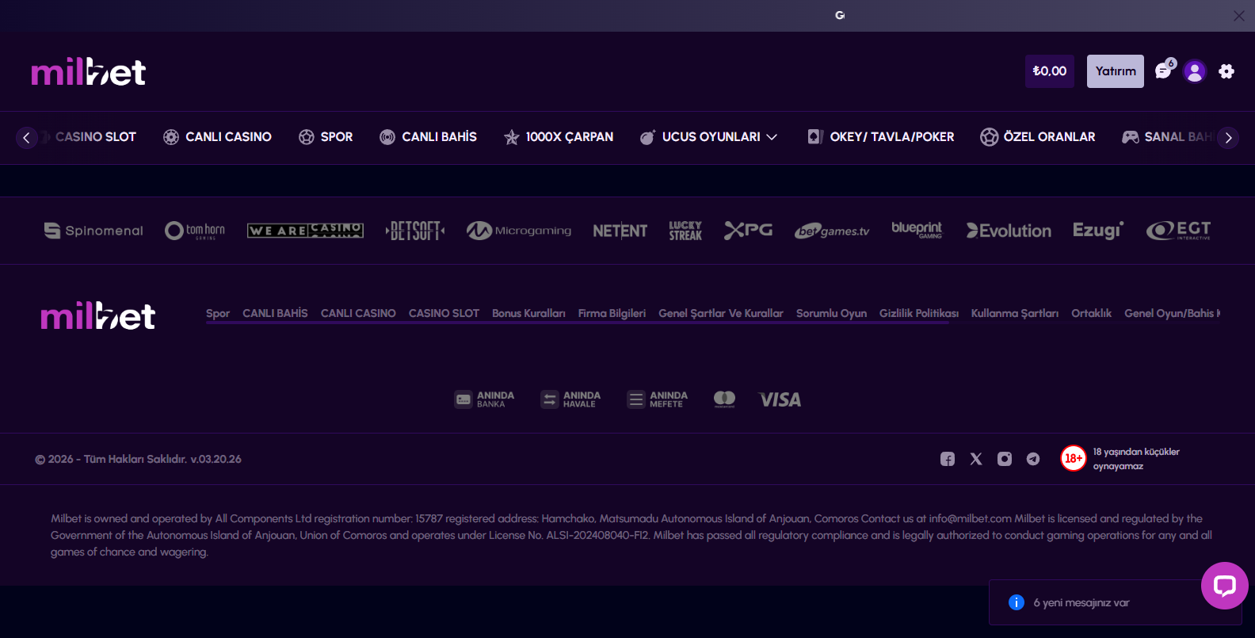This screenshot has height=638, width=1255.
Task: Click the Anında Mefete payment icon
Action: pyautogui.click(x=658, y=399)
